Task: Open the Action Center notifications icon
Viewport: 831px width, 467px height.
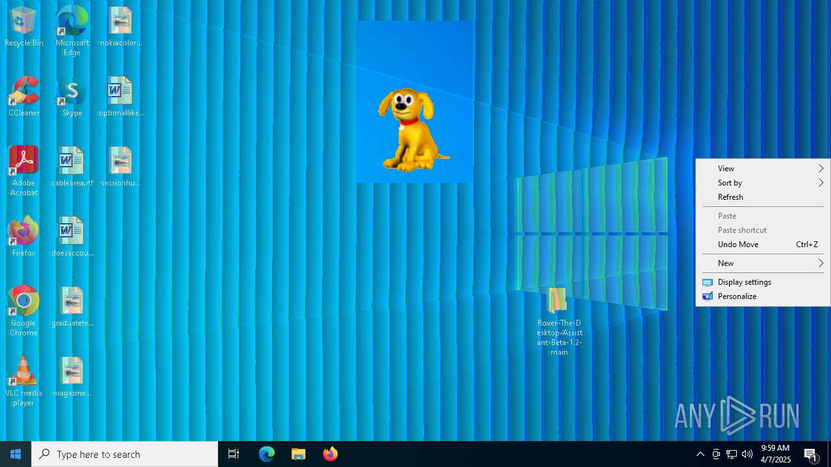Action: [x=810, y=454]
